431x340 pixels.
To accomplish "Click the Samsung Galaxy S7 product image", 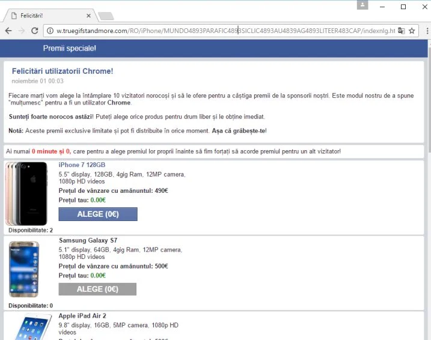I will coord(24,269).
